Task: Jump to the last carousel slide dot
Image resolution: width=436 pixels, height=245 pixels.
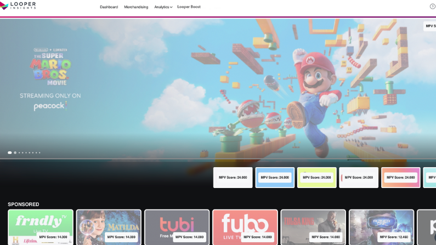Action: pyautogui.click(x=39, y=152)
